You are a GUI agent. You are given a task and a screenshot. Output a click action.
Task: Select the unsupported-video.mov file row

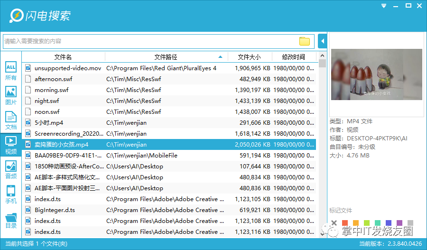click(169, 68)
